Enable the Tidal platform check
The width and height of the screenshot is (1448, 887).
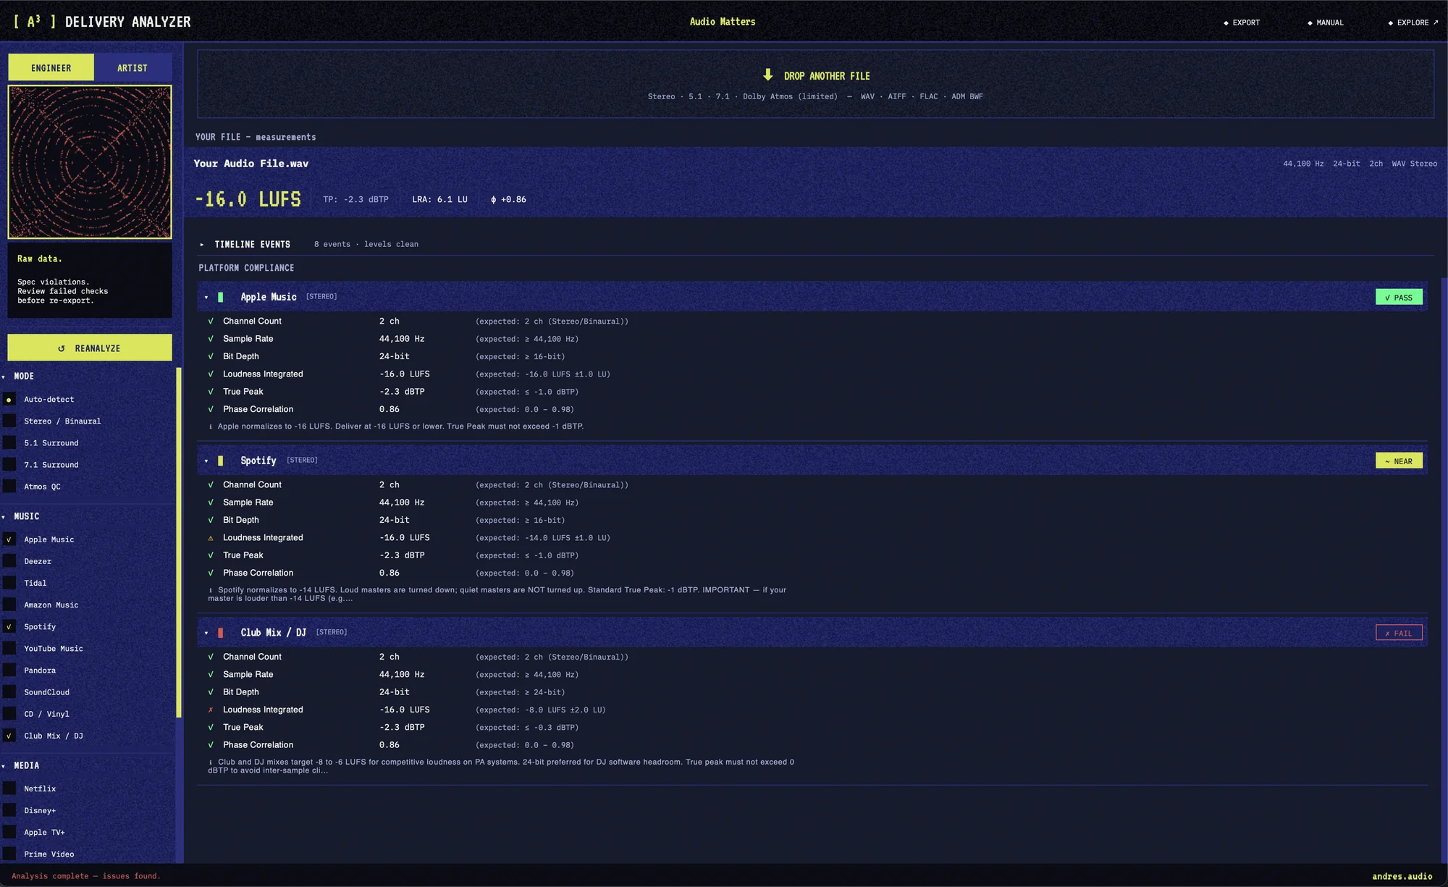point(9,583)
